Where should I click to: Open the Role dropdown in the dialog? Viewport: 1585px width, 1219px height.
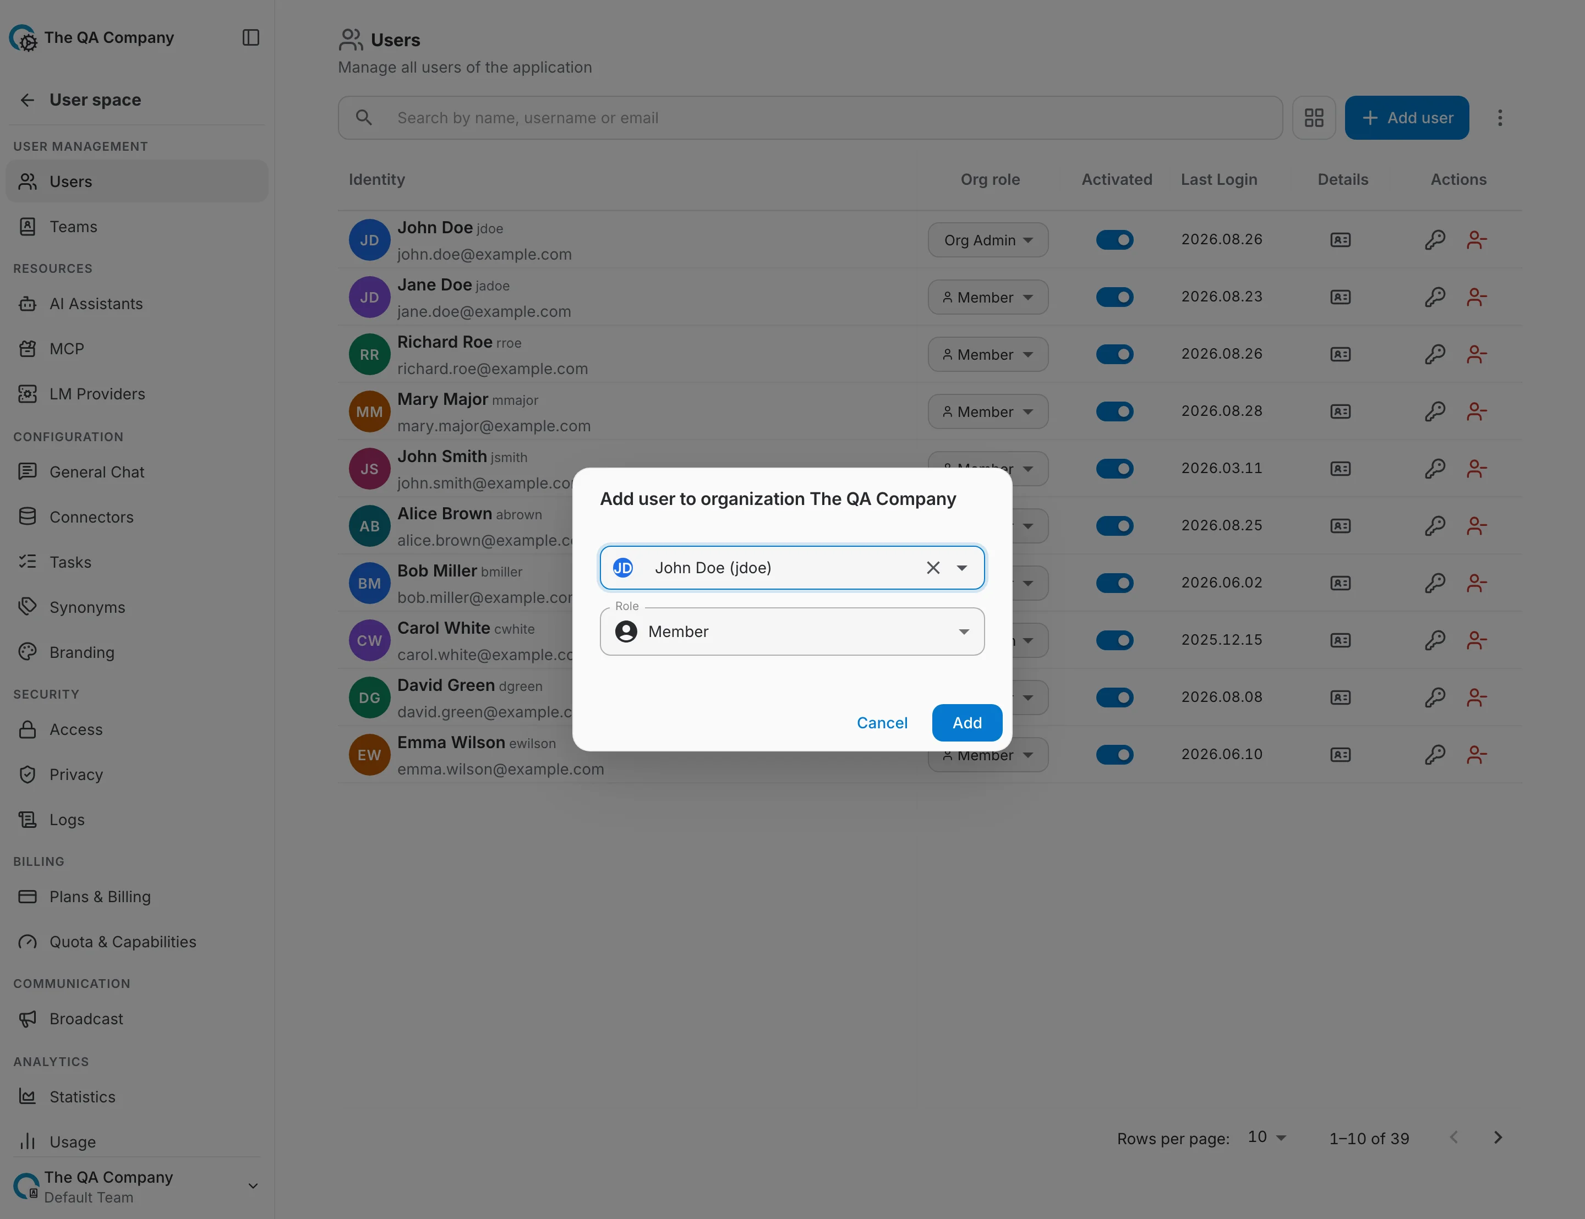tap(792, 632)
